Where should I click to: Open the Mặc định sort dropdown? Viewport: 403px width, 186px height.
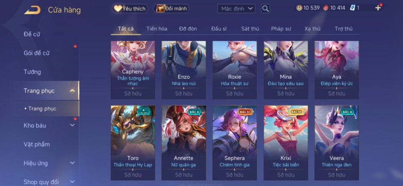tap(236, 9)
